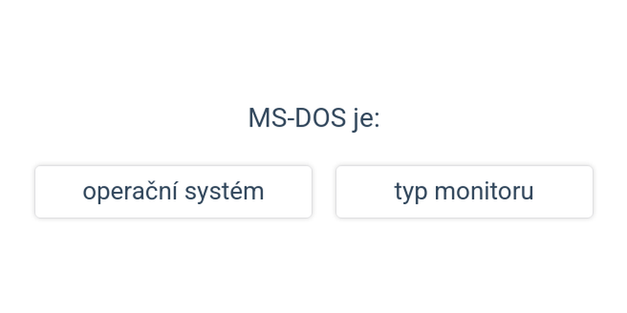Pick the operating system answer choice
Image resolution: width=627 pixels, height=313 pixels.
tap(173, 192)
